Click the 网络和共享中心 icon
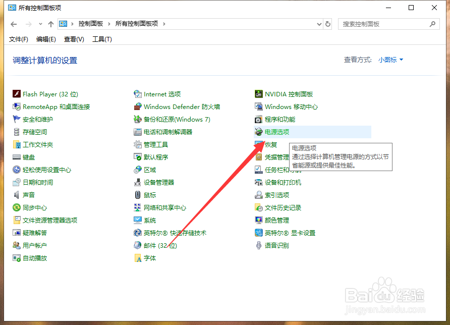This screenshot has height=325, width=450. [138, 207]
